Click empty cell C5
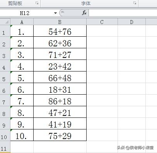Screen dimensions: 157x153 pos(102,77)
